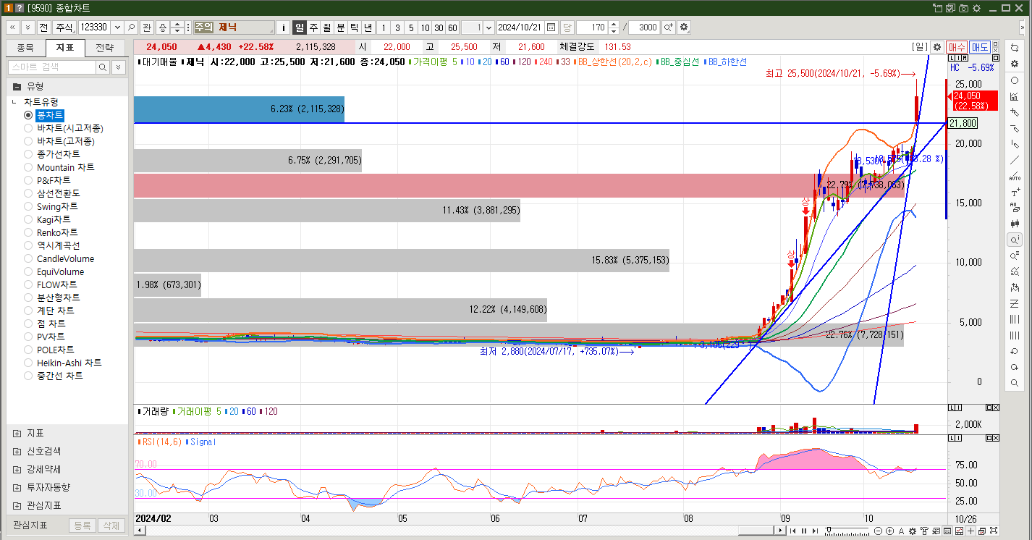Select the CandleVolume radio option

pyautogui.click(x=28, y=258)
